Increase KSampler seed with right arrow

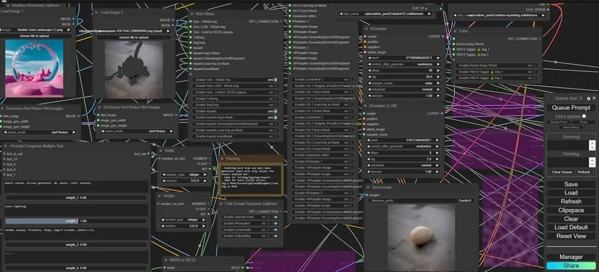tap(438, 58)
